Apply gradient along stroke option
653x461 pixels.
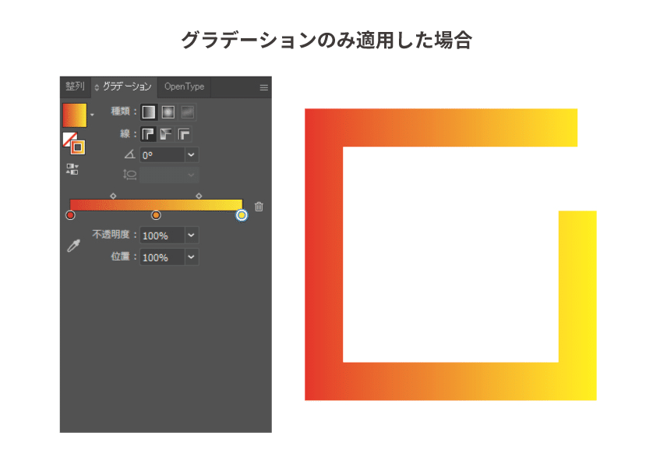[166, 134]
